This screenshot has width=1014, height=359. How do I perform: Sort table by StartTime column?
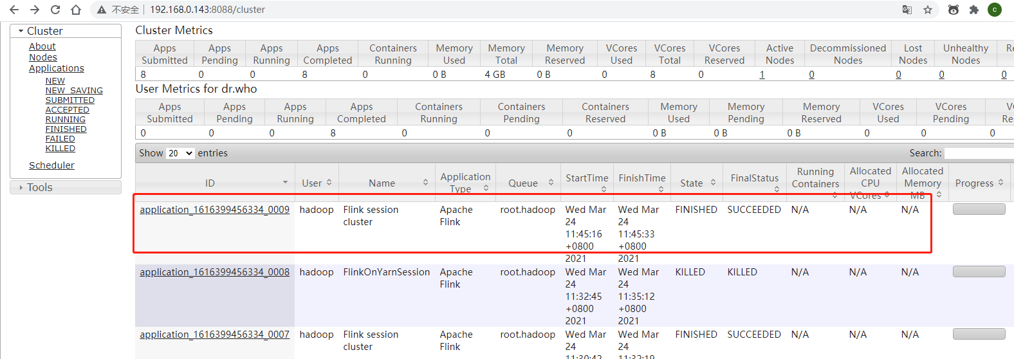click(x=587, y=183)
